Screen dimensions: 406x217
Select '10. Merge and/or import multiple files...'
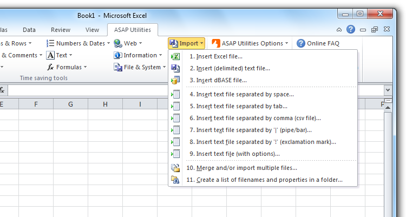[263, 168]
